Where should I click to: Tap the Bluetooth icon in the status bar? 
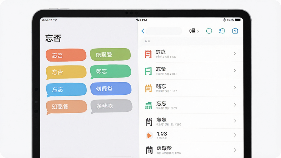pyautogui.click(x=224, y=20)
